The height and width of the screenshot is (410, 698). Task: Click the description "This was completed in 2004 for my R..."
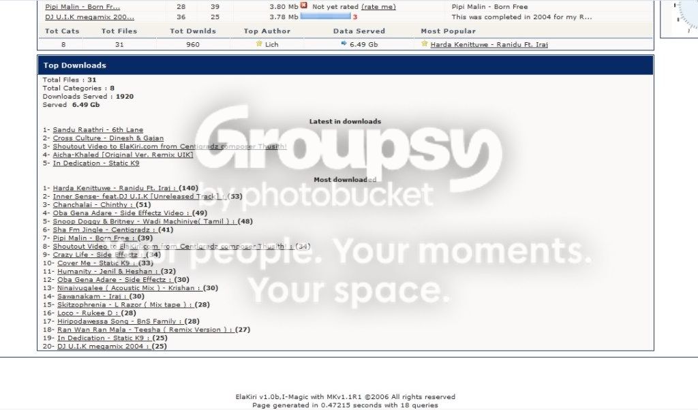point(521,17)
